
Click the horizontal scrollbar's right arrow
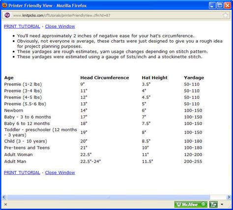[229, 197]
